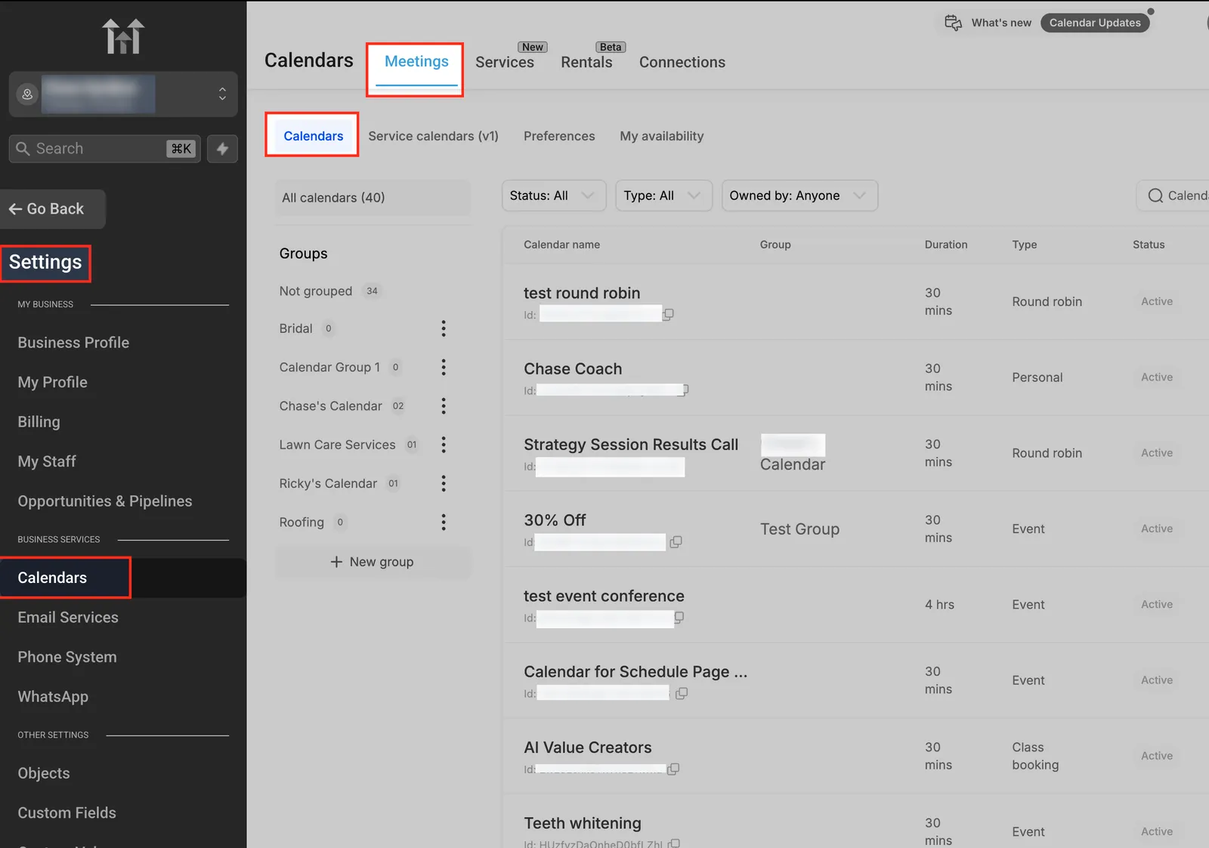This screenshot has width=1209, height=848.
Task: Switch to the Meetings tab
Action: coord(416,61)
